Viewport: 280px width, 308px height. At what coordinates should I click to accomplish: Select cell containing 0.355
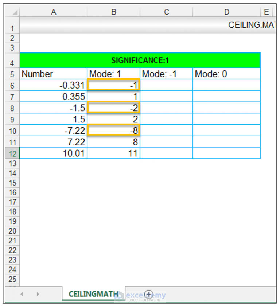click(54, 97)
